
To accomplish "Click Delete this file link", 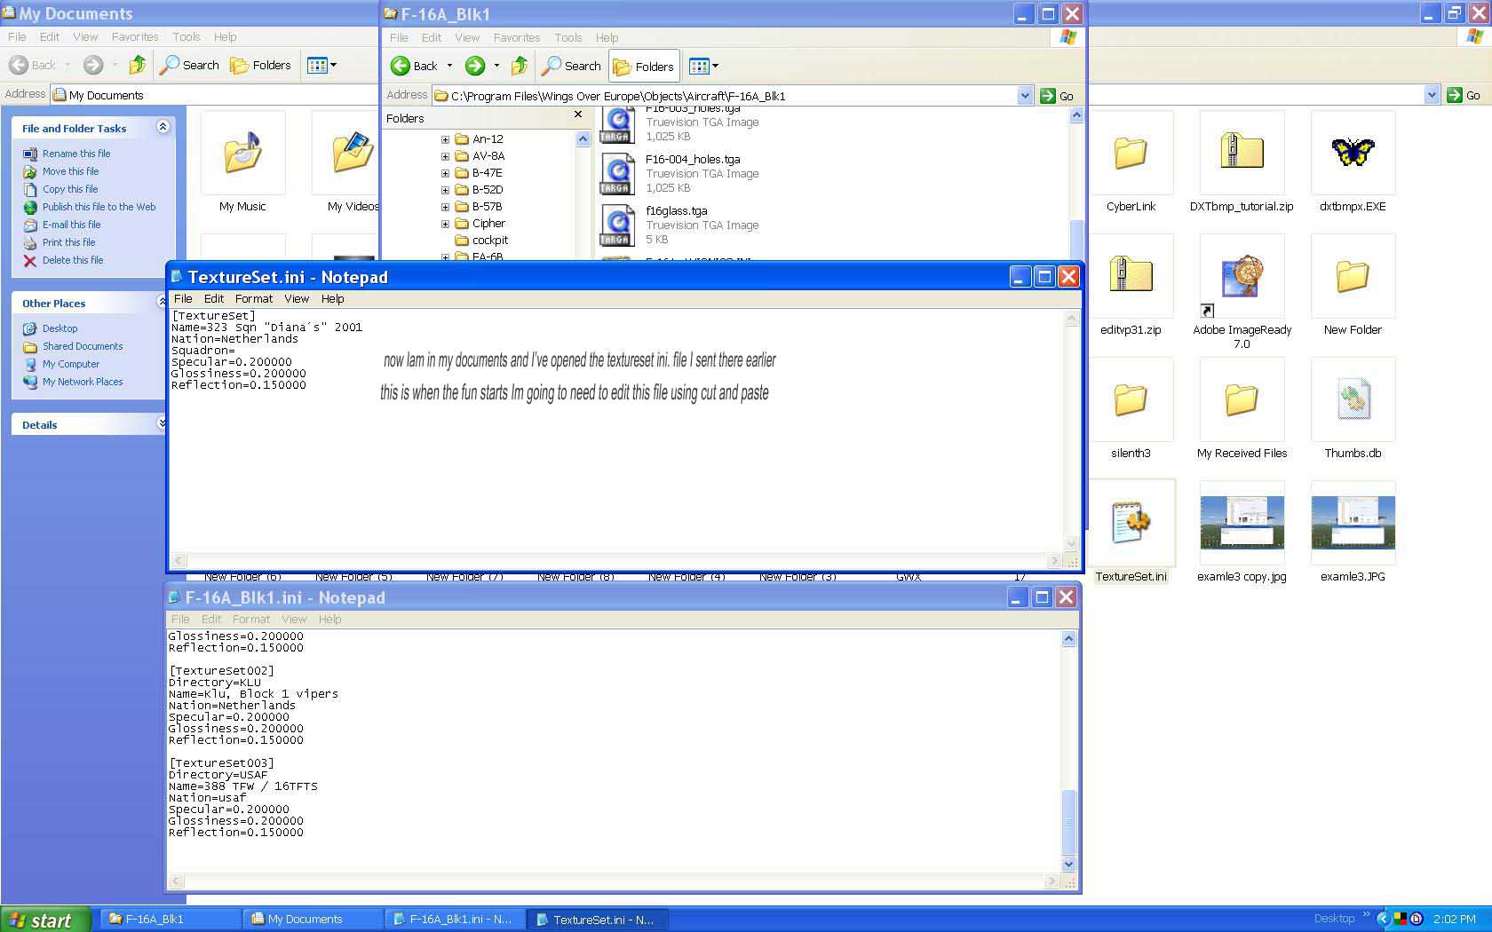I will (x=73, y=260).
